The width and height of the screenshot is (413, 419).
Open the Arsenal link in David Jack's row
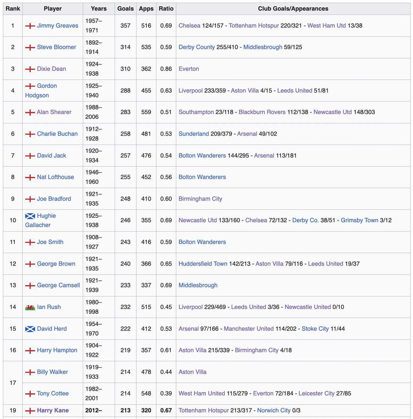pyautogui.click(x=264, y=156)
